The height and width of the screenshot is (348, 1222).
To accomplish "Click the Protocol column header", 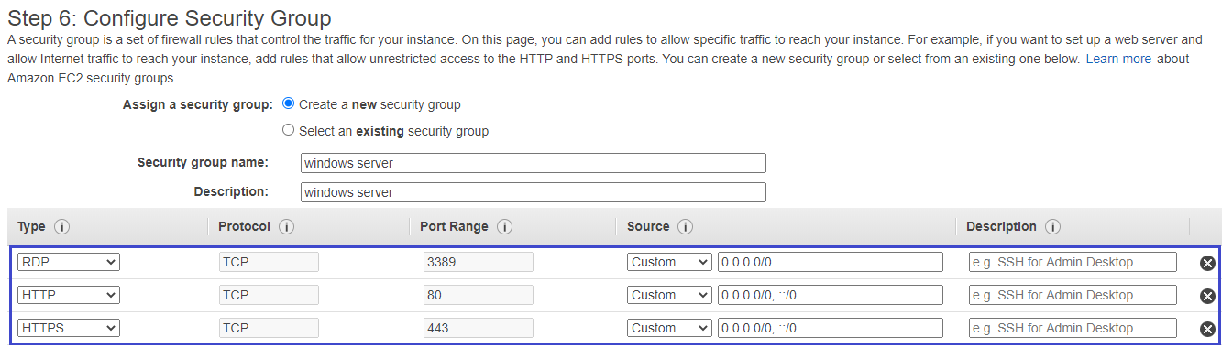I will click(x=244, y=226).
